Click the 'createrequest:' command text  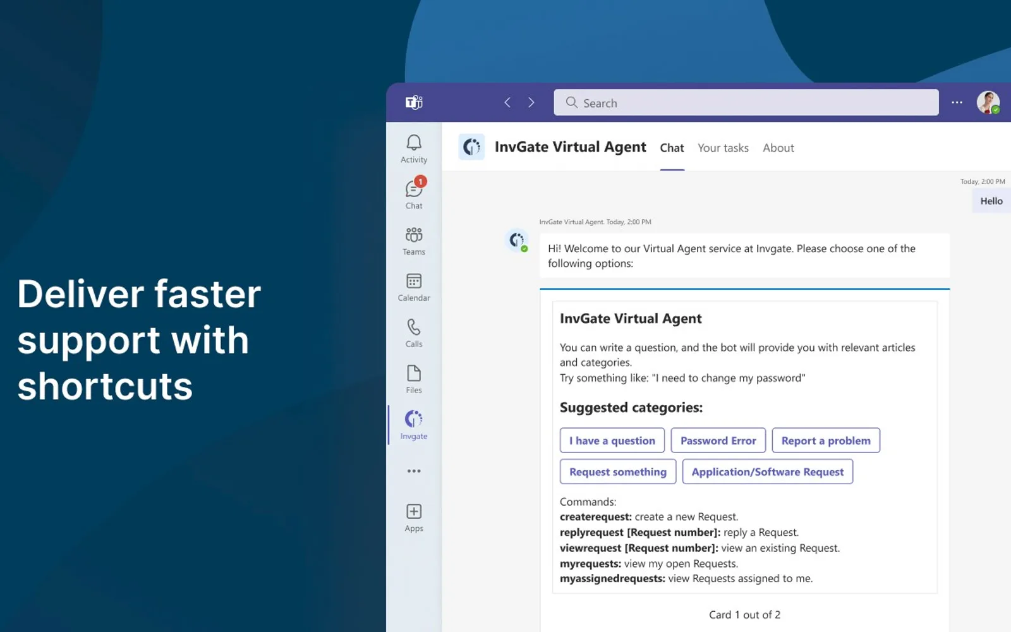point(595,517)
